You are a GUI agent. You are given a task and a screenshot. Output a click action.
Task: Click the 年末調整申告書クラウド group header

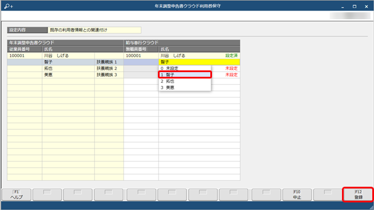(65, 43)
